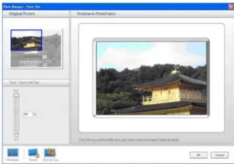Click the top handle of zoom slider

coord(16,95)
